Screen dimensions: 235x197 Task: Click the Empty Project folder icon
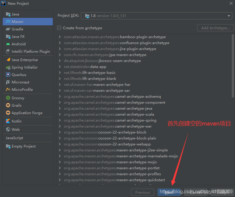[8, 146]
